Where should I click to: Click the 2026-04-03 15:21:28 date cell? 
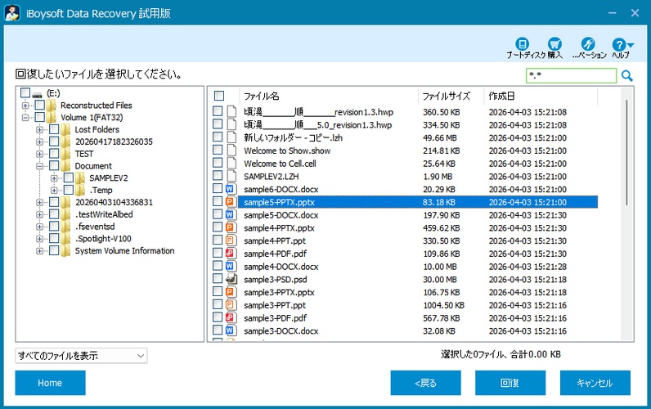(528, 267)
